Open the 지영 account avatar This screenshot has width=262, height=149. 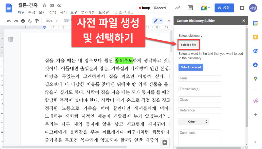pos(253,8)
